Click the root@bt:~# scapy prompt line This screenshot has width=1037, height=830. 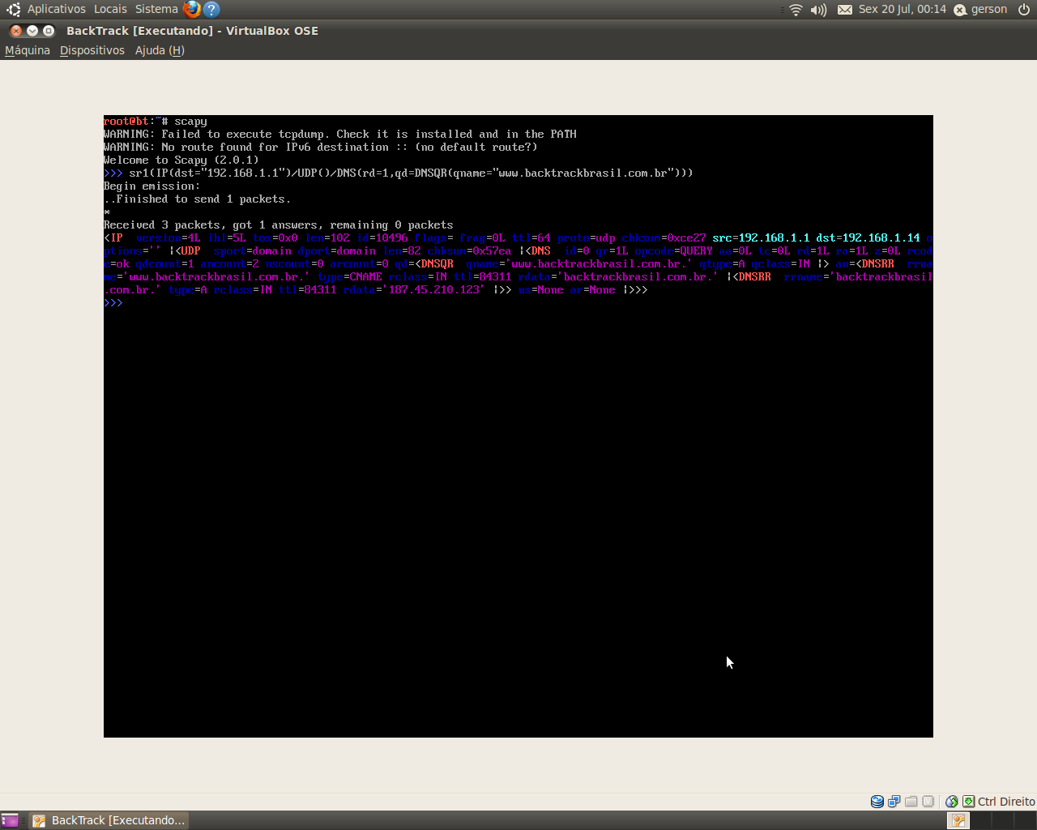[156, 122]
